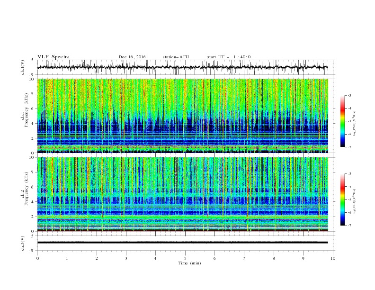The width and height of the screenshot is (375, 290).
Task: Click the "5" tick on the Time axis
Action: [x=185, y=258]
